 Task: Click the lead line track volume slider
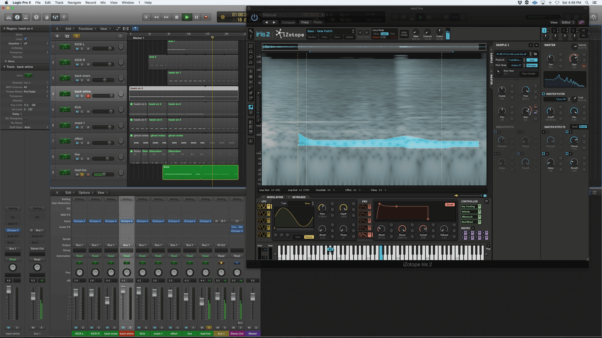coord(103,175)
